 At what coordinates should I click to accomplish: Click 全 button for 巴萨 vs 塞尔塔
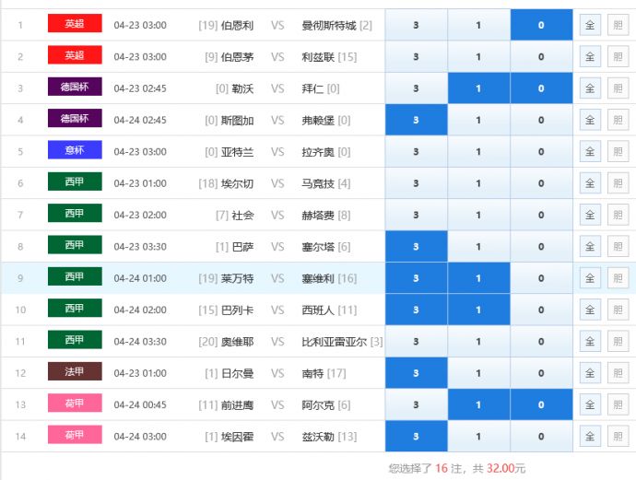coord(590,247)
